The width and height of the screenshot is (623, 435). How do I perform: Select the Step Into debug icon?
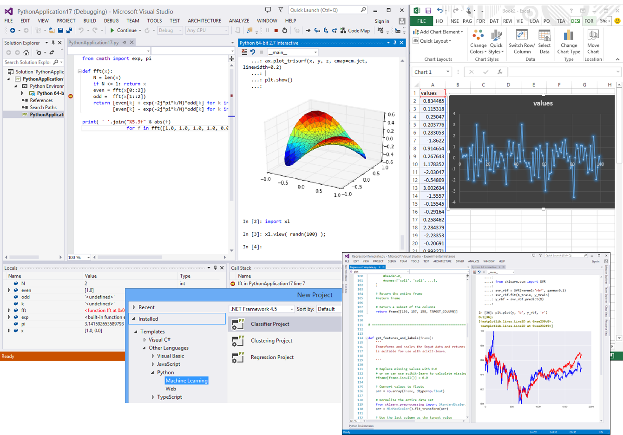pos(317,31)
